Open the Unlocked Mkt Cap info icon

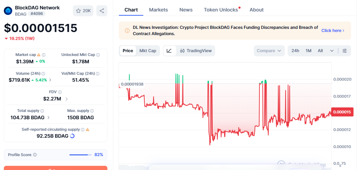(x=98, y=55)
